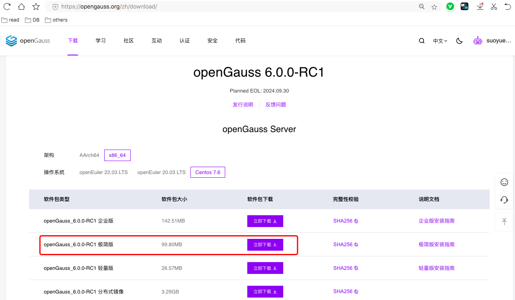The height and width of the screenshot is (300, 515).
Task: Click the 142.51MB size cell
Action: [173, 221]
